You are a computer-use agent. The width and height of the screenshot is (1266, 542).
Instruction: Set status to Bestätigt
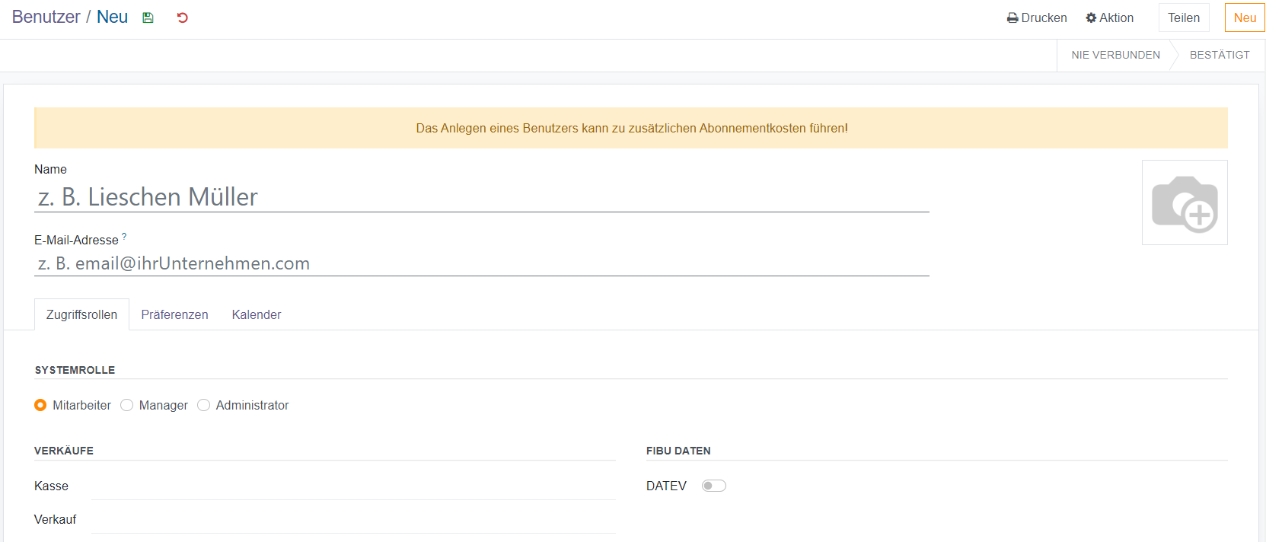[1219, 55]
